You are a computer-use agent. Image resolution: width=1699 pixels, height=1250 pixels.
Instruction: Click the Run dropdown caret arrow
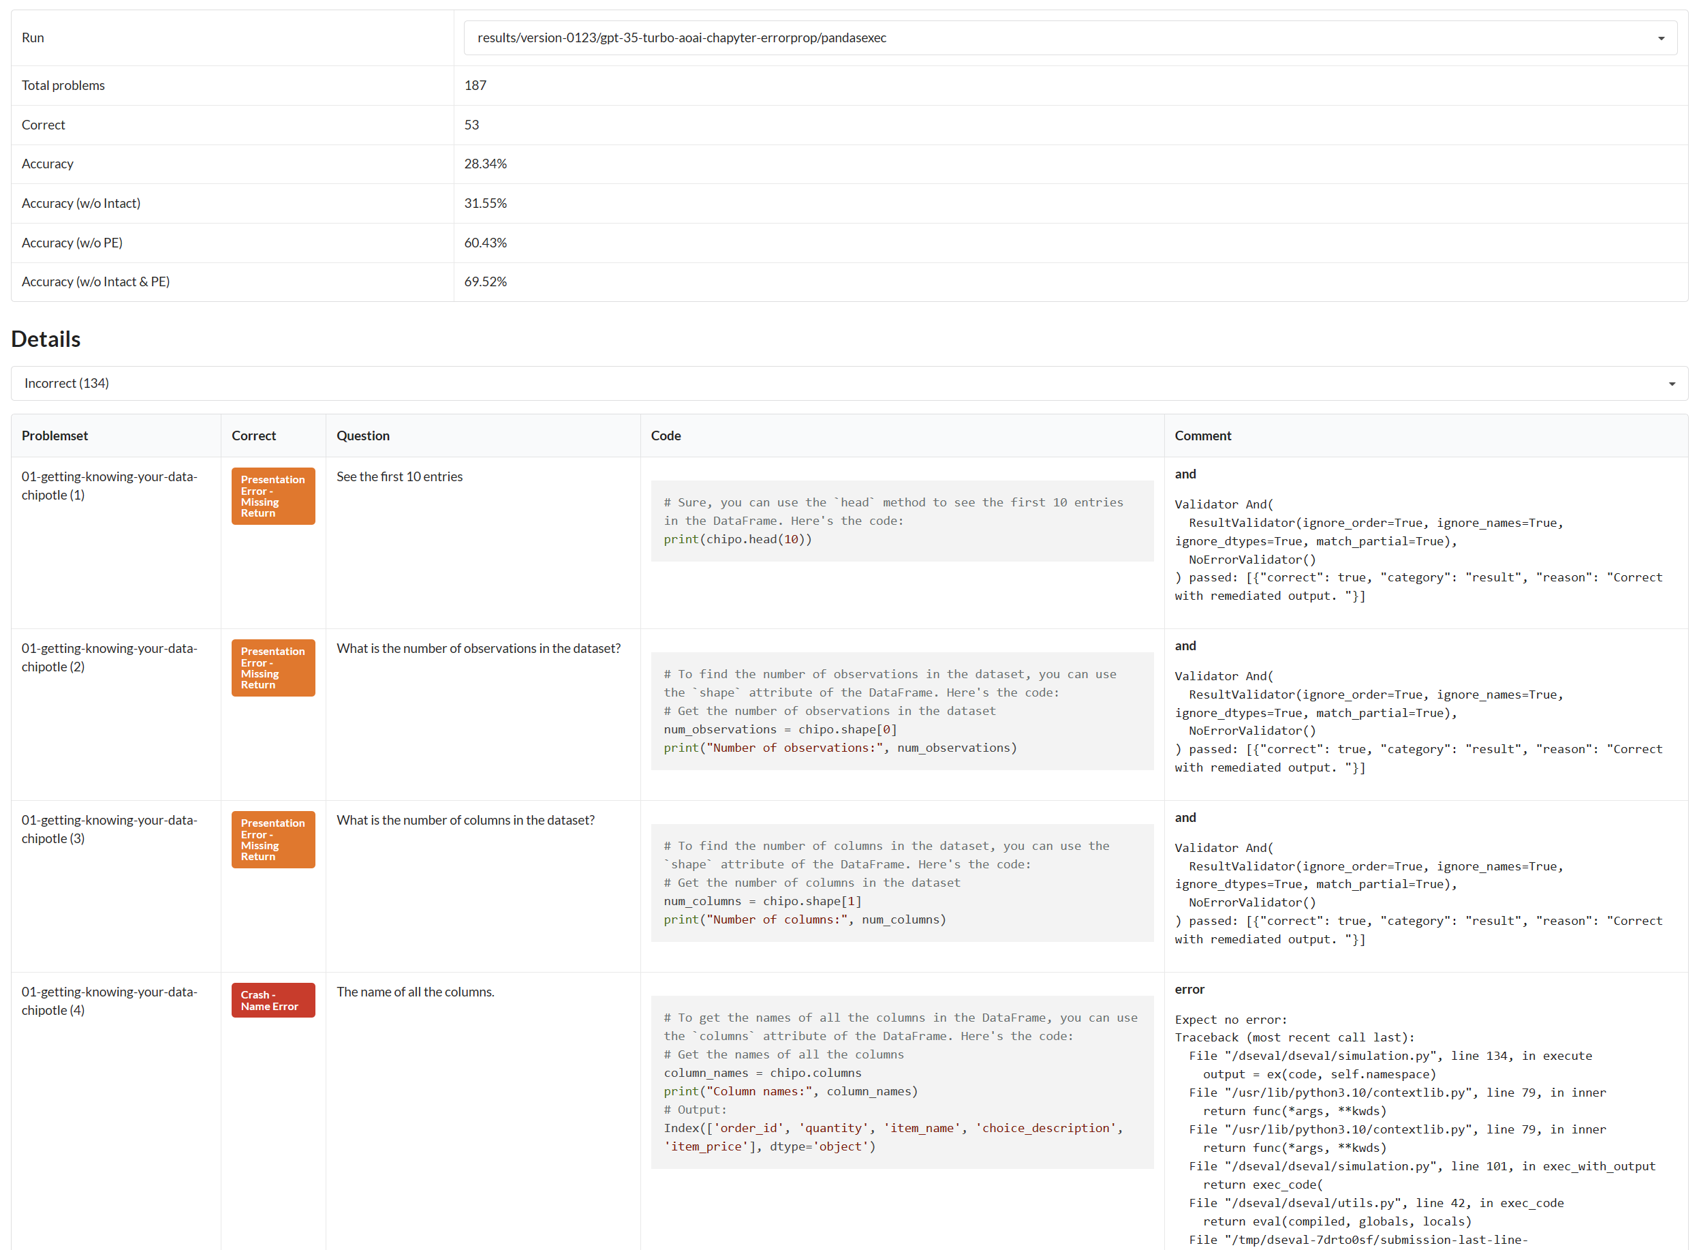[1660, 39]
